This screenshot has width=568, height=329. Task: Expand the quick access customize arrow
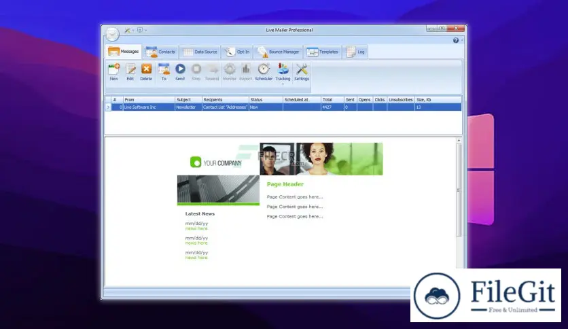(x=146, y=31)
